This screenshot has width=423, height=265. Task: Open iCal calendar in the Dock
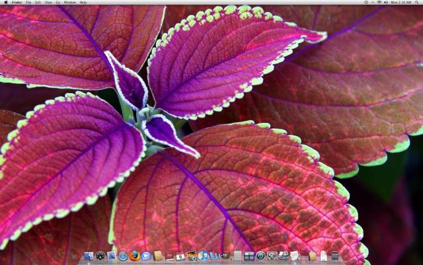click(x=180, y=256)
